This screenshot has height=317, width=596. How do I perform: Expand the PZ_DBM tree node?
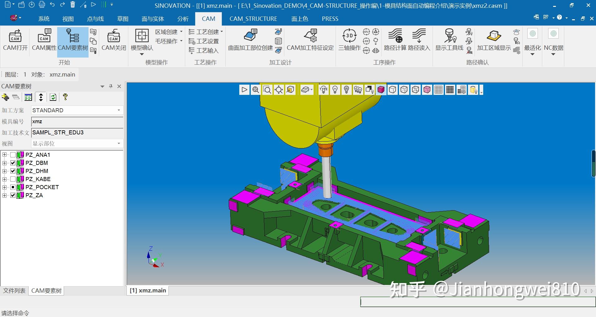(4, 163)
